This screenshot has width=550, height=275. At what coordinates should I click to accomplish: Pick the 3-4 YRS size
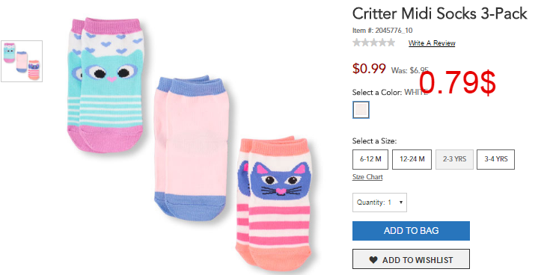495,159
